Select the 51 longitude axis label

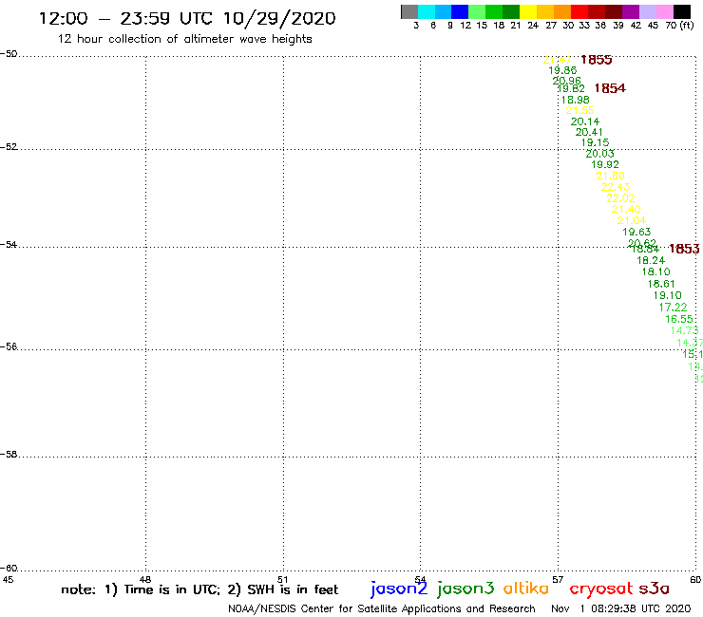(283, 579)
